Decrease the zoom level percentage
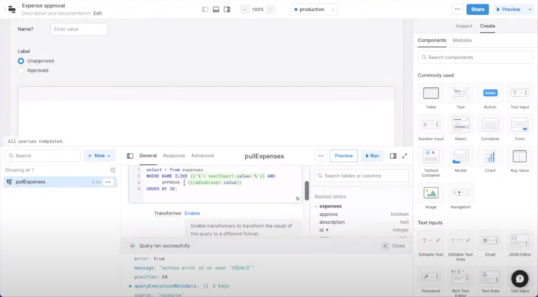The height and width of the screenshot is (297, 538). 245,9
